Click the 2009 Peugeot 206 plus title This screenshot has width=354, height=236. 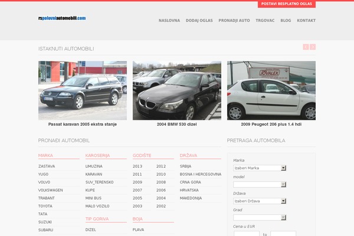(x=271, y=124)
